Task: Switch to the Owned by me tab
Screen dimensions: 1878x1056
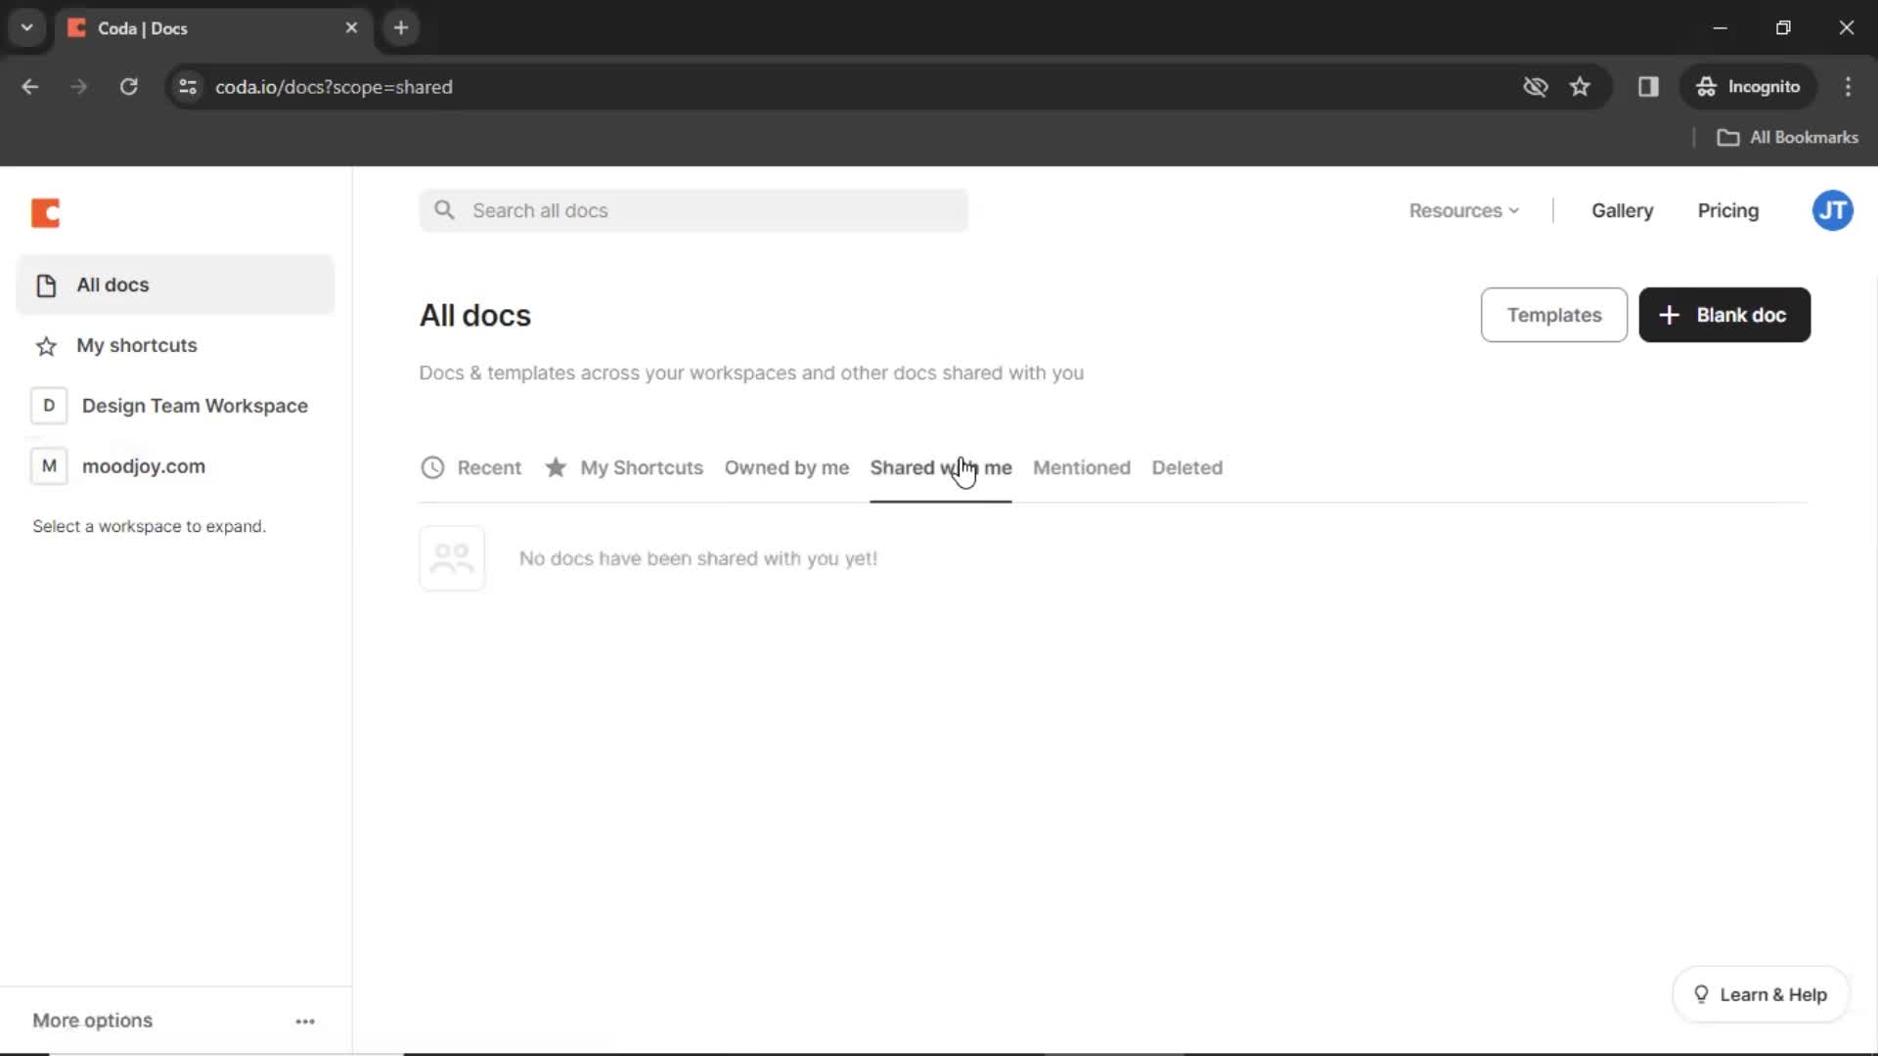Action: (x=785, y=466)
